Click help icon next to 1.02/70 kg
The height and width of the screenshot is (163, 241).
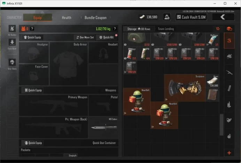(115, 29)
